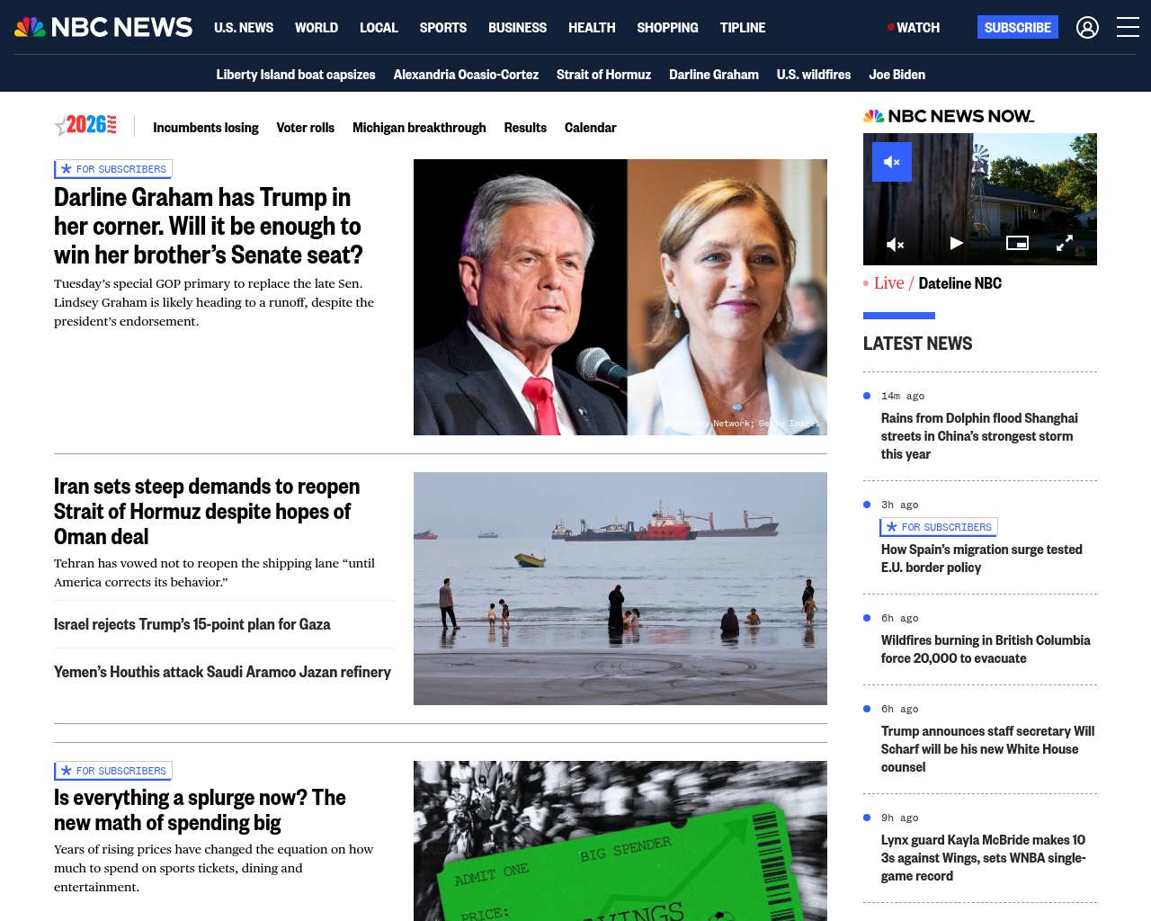Click the 14m ago timestamp
The width and height of the screenshot is (1151, 921).
tap(903, 396)
